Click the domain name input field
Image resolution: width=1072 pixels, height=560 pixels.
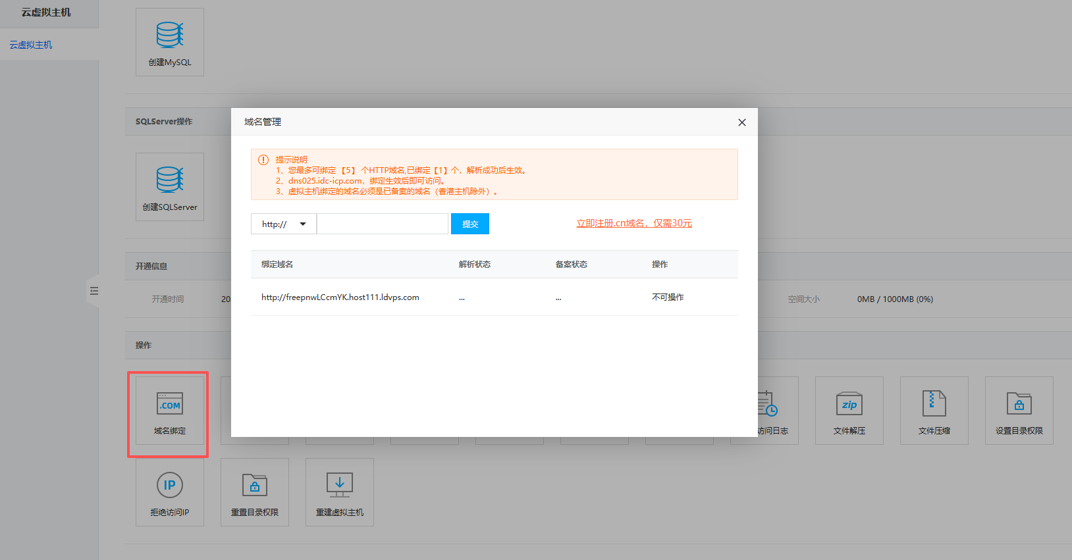(x=383, y=224)
